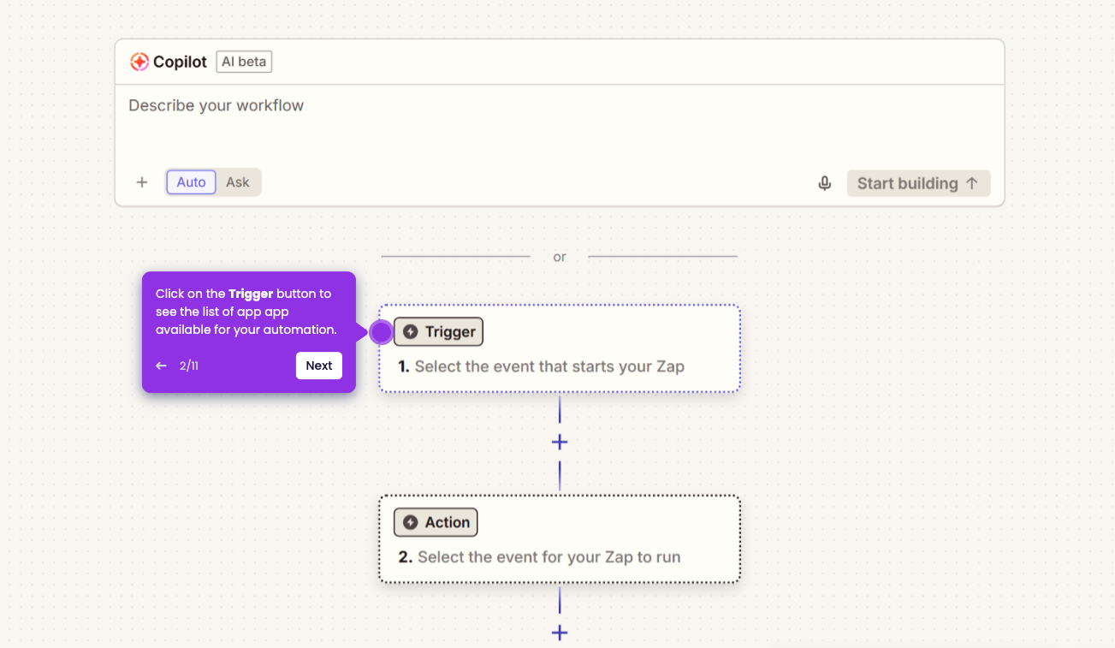The height and width of the screenshot is (648, 1115).
Task: Click the plus attach icon in Copilot
Action: pos(142,182)
